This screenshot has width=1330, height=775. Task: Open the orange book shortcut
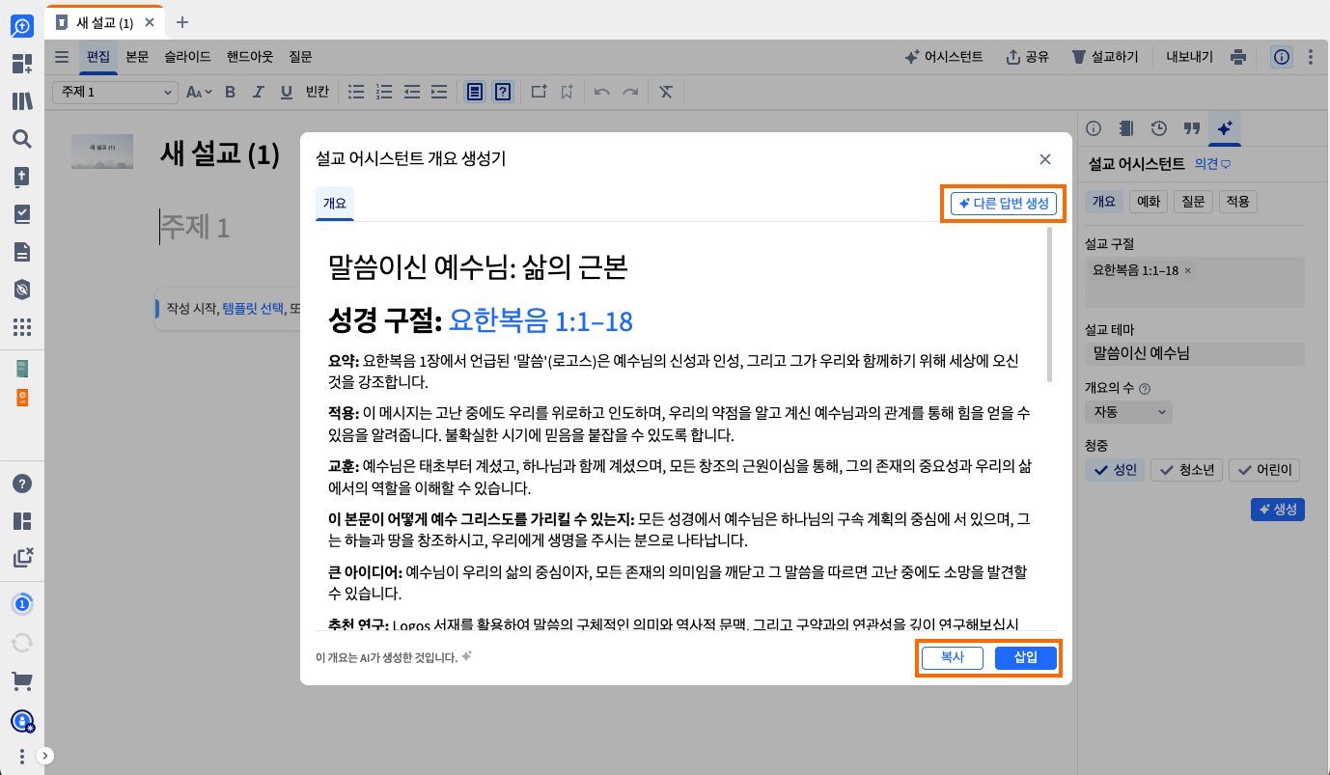(x=21, y=398)
